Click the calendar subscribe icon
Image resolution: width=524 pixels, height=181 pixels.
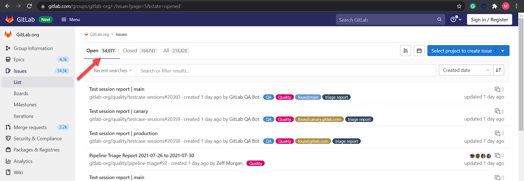[x=419, y=51]
